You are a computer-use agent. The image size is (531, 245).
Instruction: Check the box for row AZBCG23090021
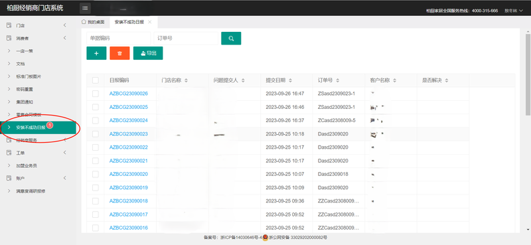click(96, 161)
